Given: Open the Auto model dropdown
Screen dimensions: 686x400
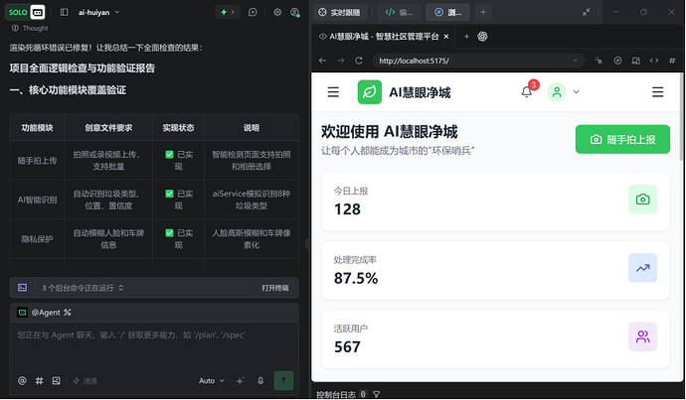Looking at the screenshot, I should pos(212,381).
